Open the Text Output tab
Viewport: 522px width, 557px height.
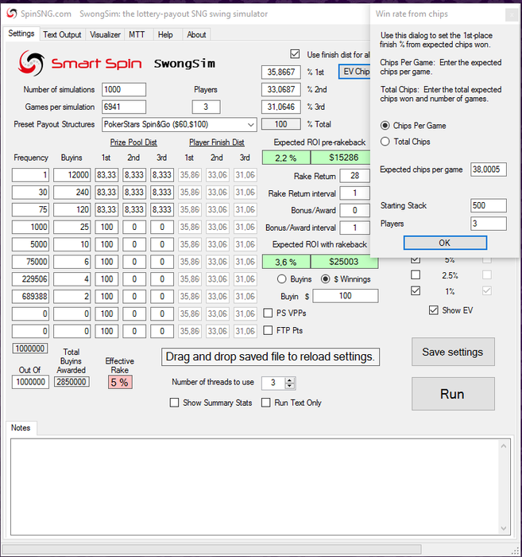click(x=62, y=34)
